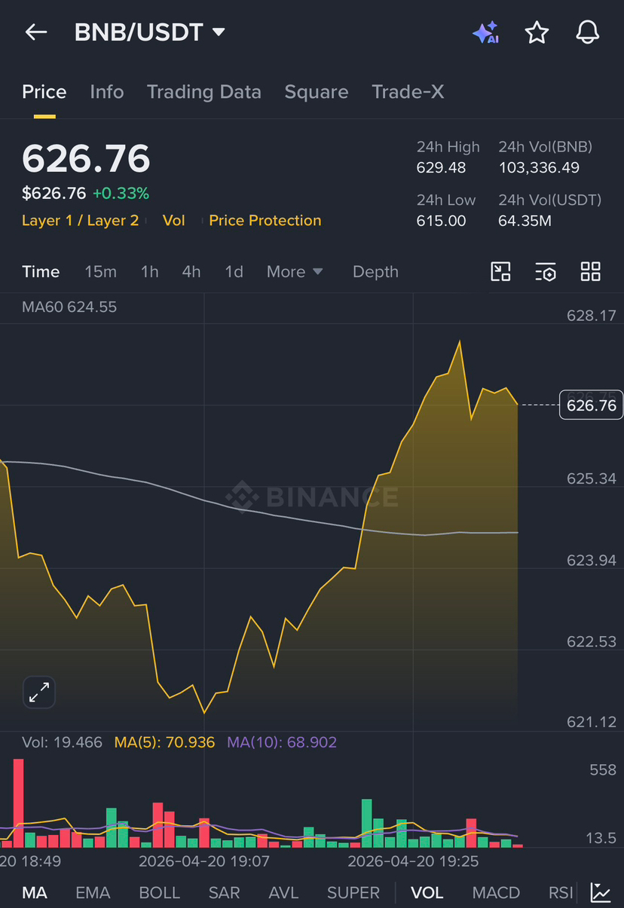This screenshot has width=624, height=908.
Task: Switch to the Price tab
Action: click(44, 92)
